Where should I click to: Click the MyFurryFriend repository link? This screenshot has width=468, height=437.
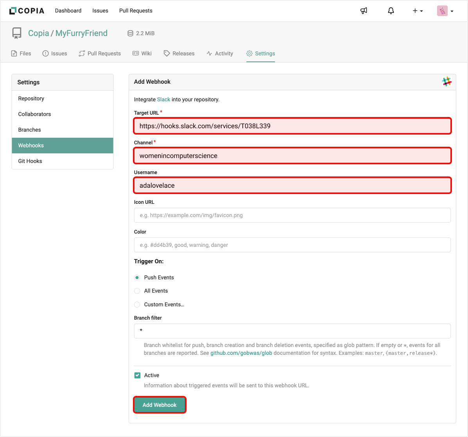(81, 33)
